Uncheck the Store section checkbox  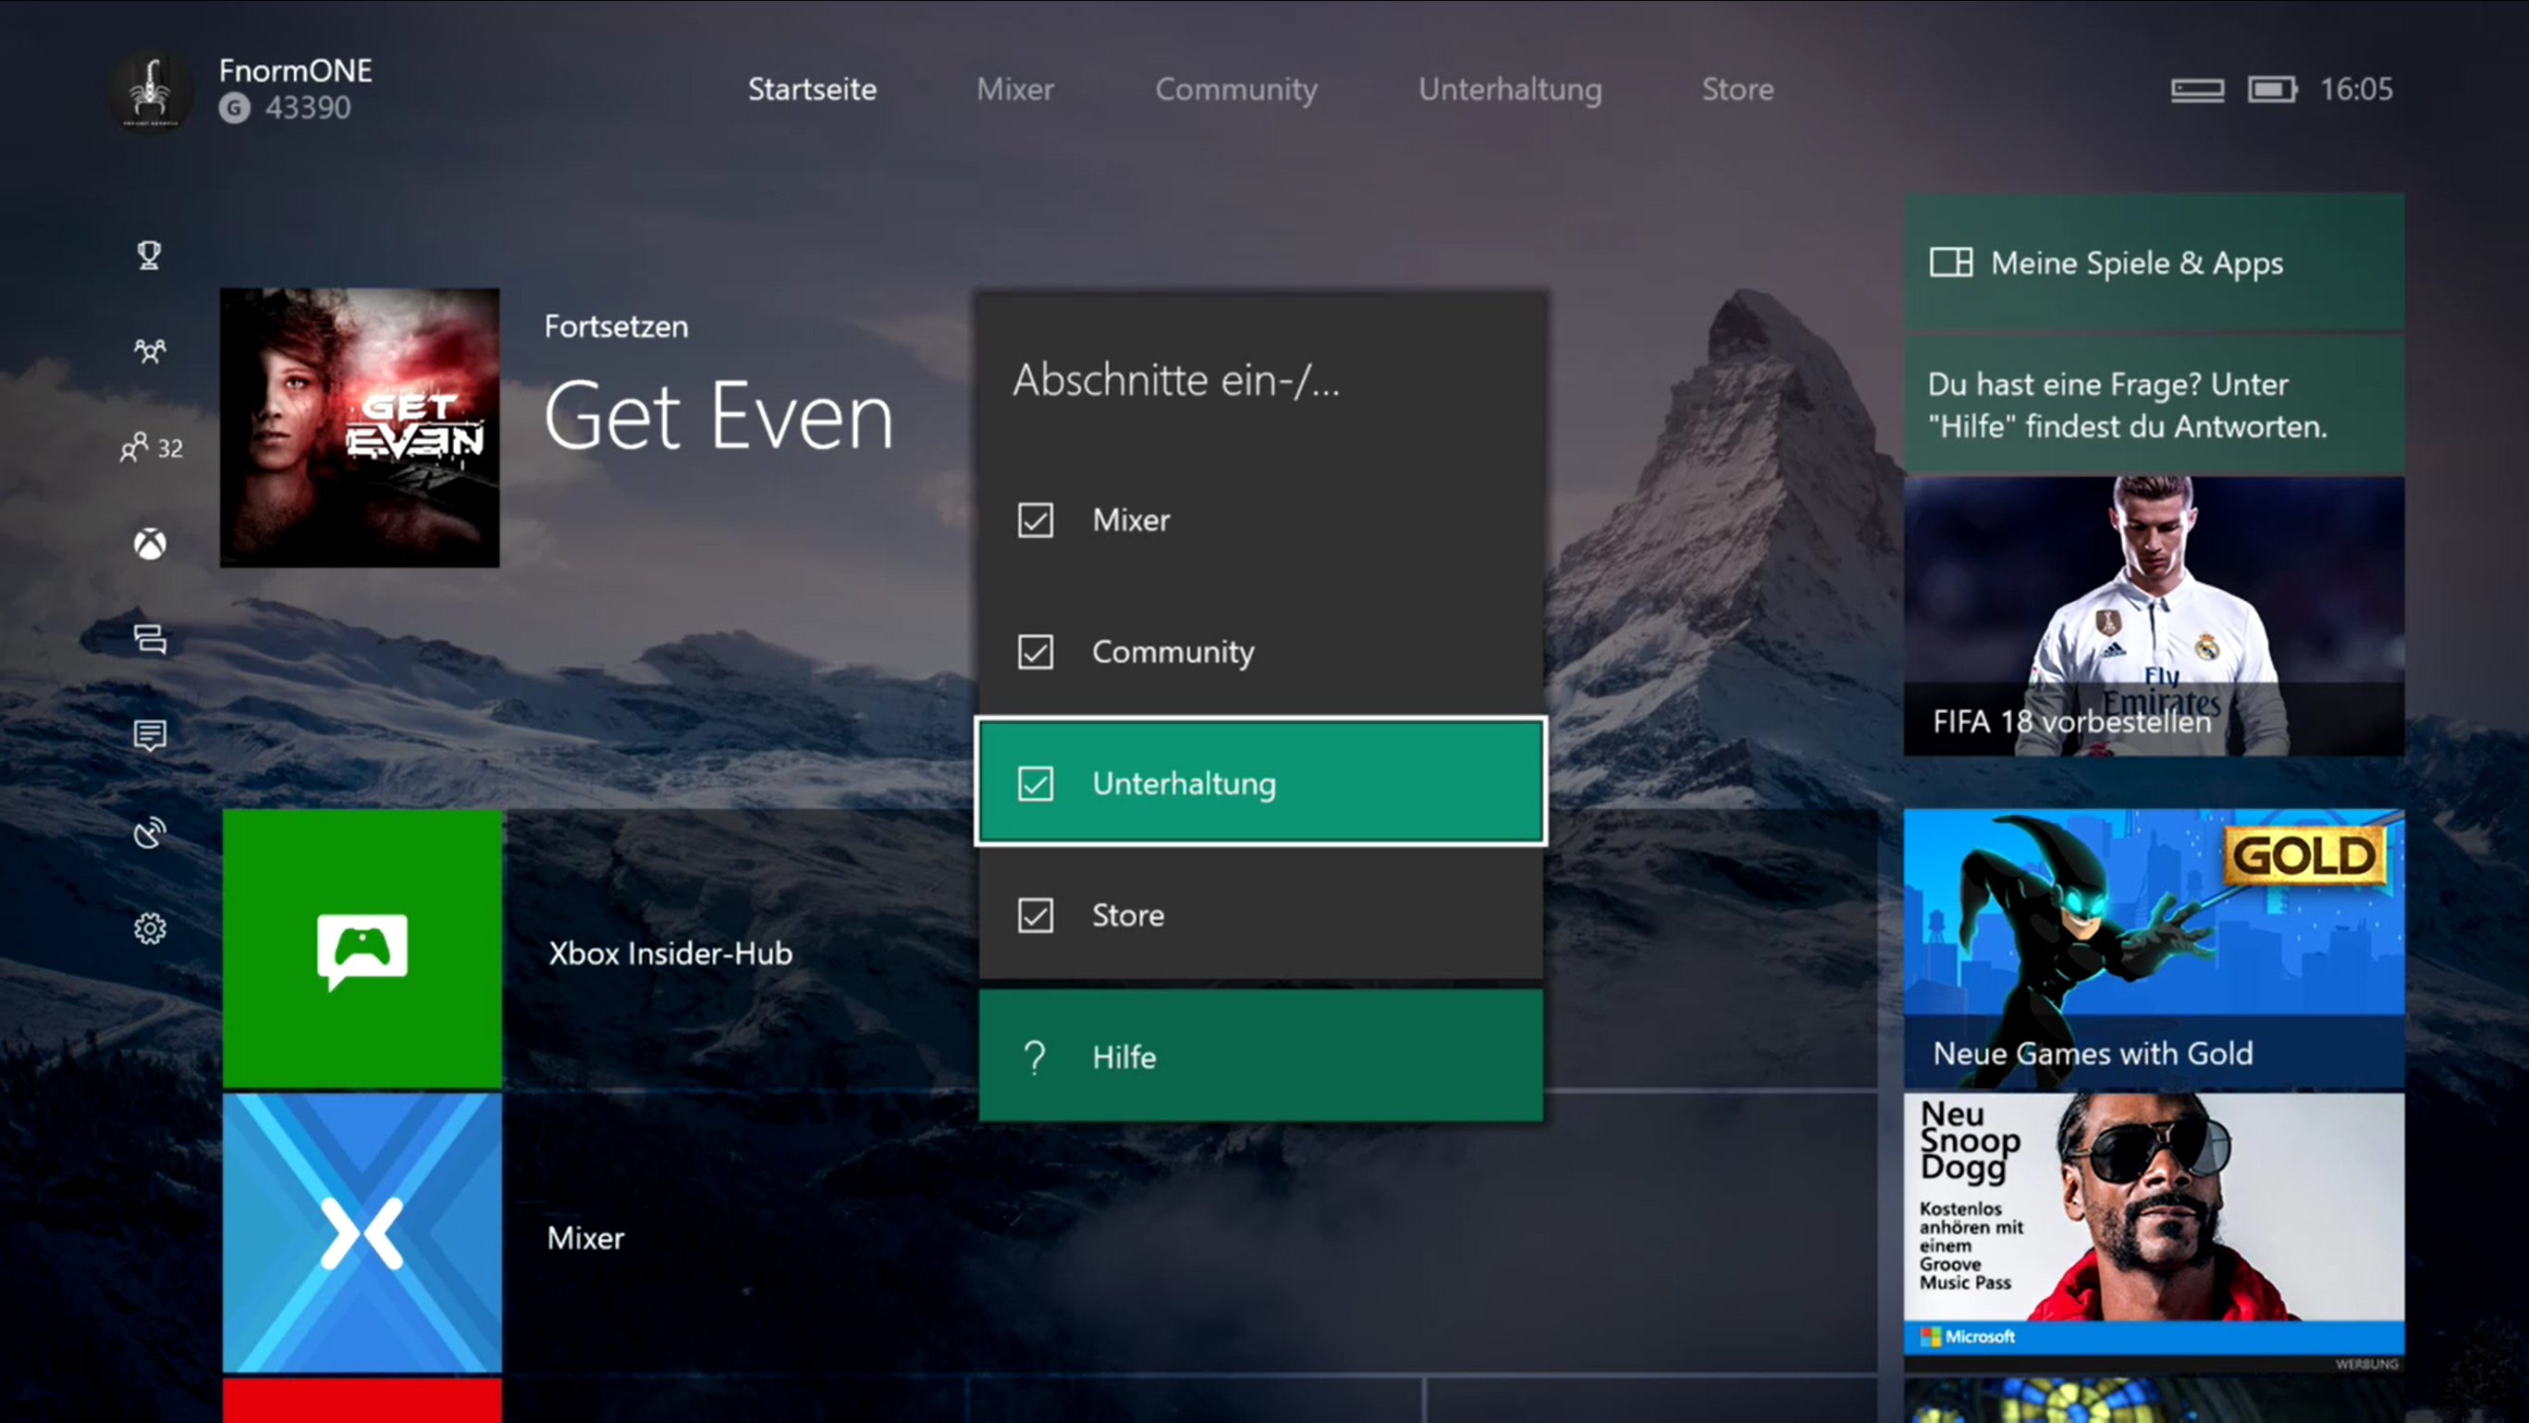click(1035, 914)
